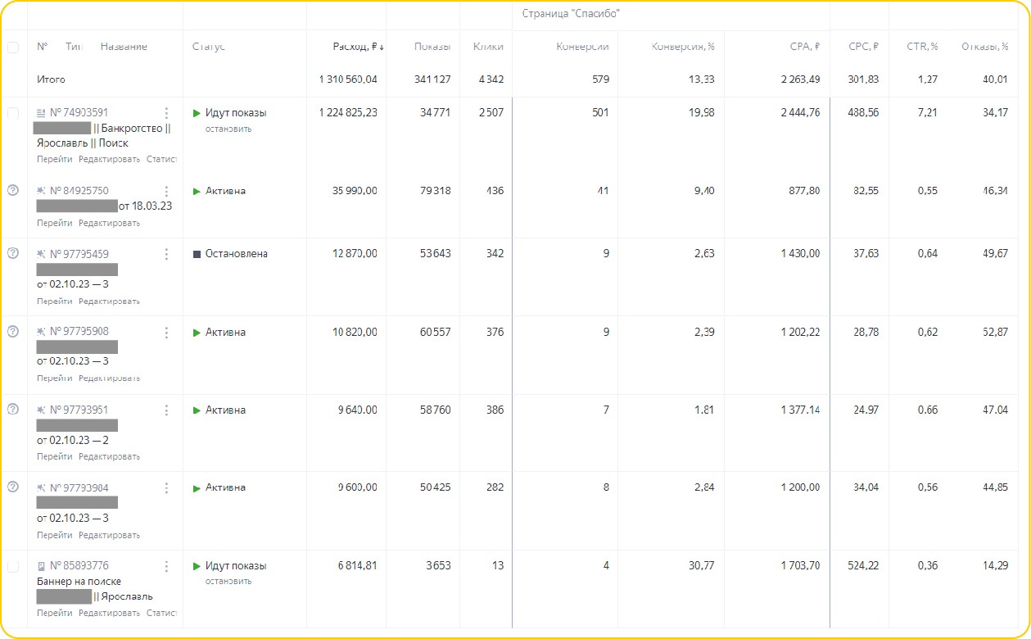Screen dimensions: 1031x639
Task: Select checkbox for campaign 85893776
Action: pyautogui.click(x=13, y=566)
